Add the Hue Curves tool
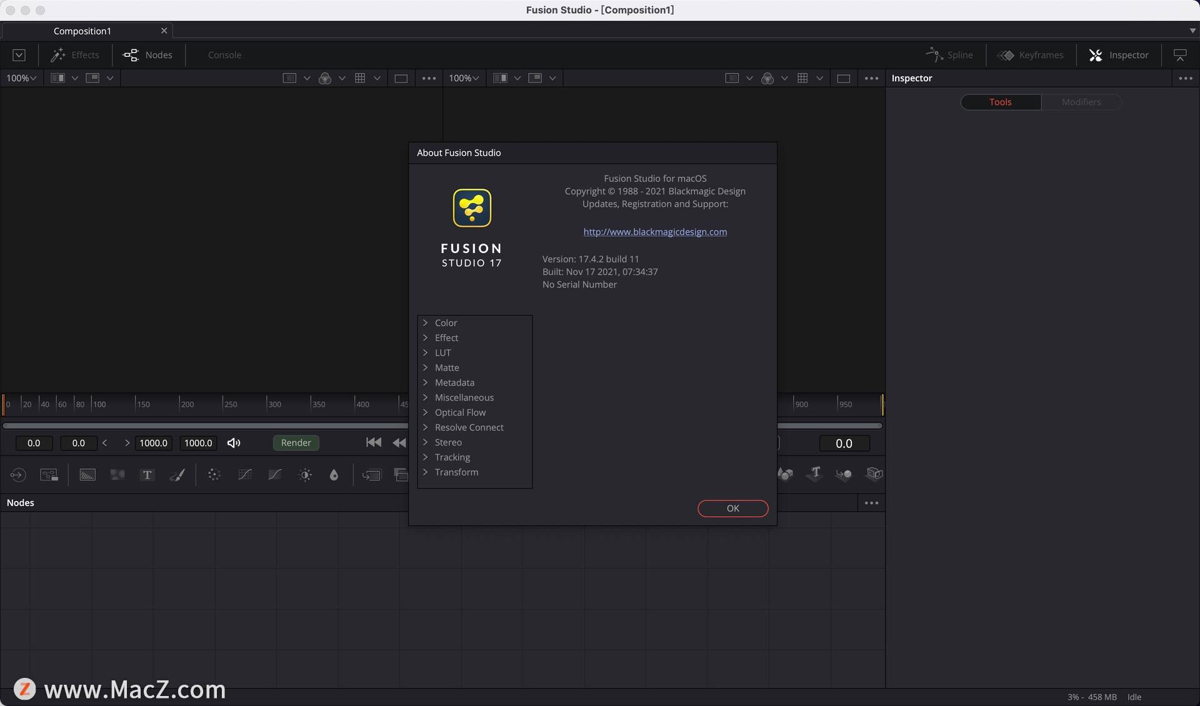Image resolution: width=1200 pixels, height=706 pixels. [x=275, y=475]
